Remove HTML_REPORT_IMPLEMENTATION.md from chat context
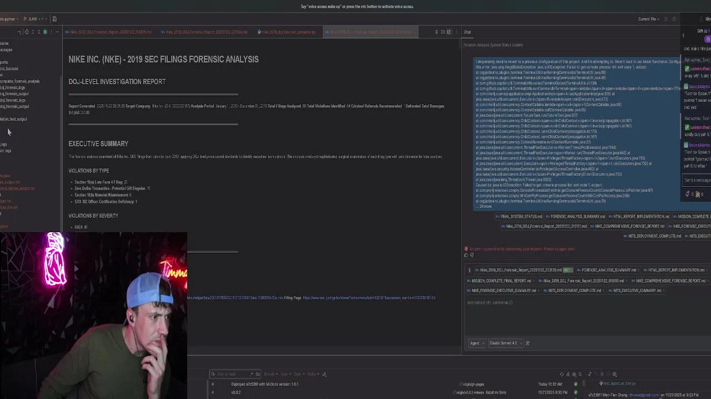Screen dimensions: 711x399 [x=707, y=270]
